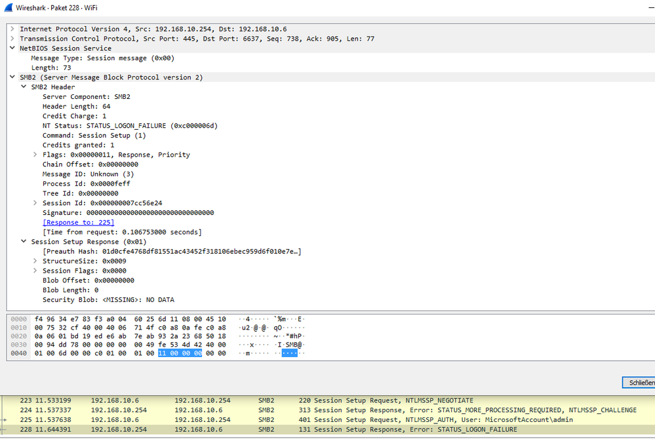Viewport: 655px width, 439px height.
Task: Collapse the SMB2 Header subtree
Action: pyautogui.click(x=24, y=86)
